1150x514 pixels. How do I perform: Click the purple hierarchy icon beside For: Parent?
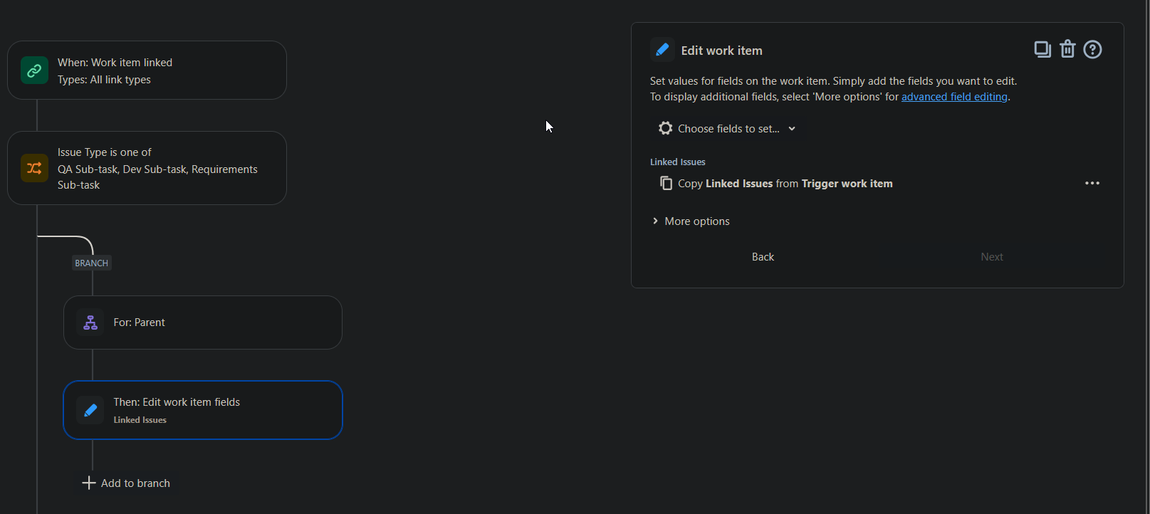coord(90,322)
